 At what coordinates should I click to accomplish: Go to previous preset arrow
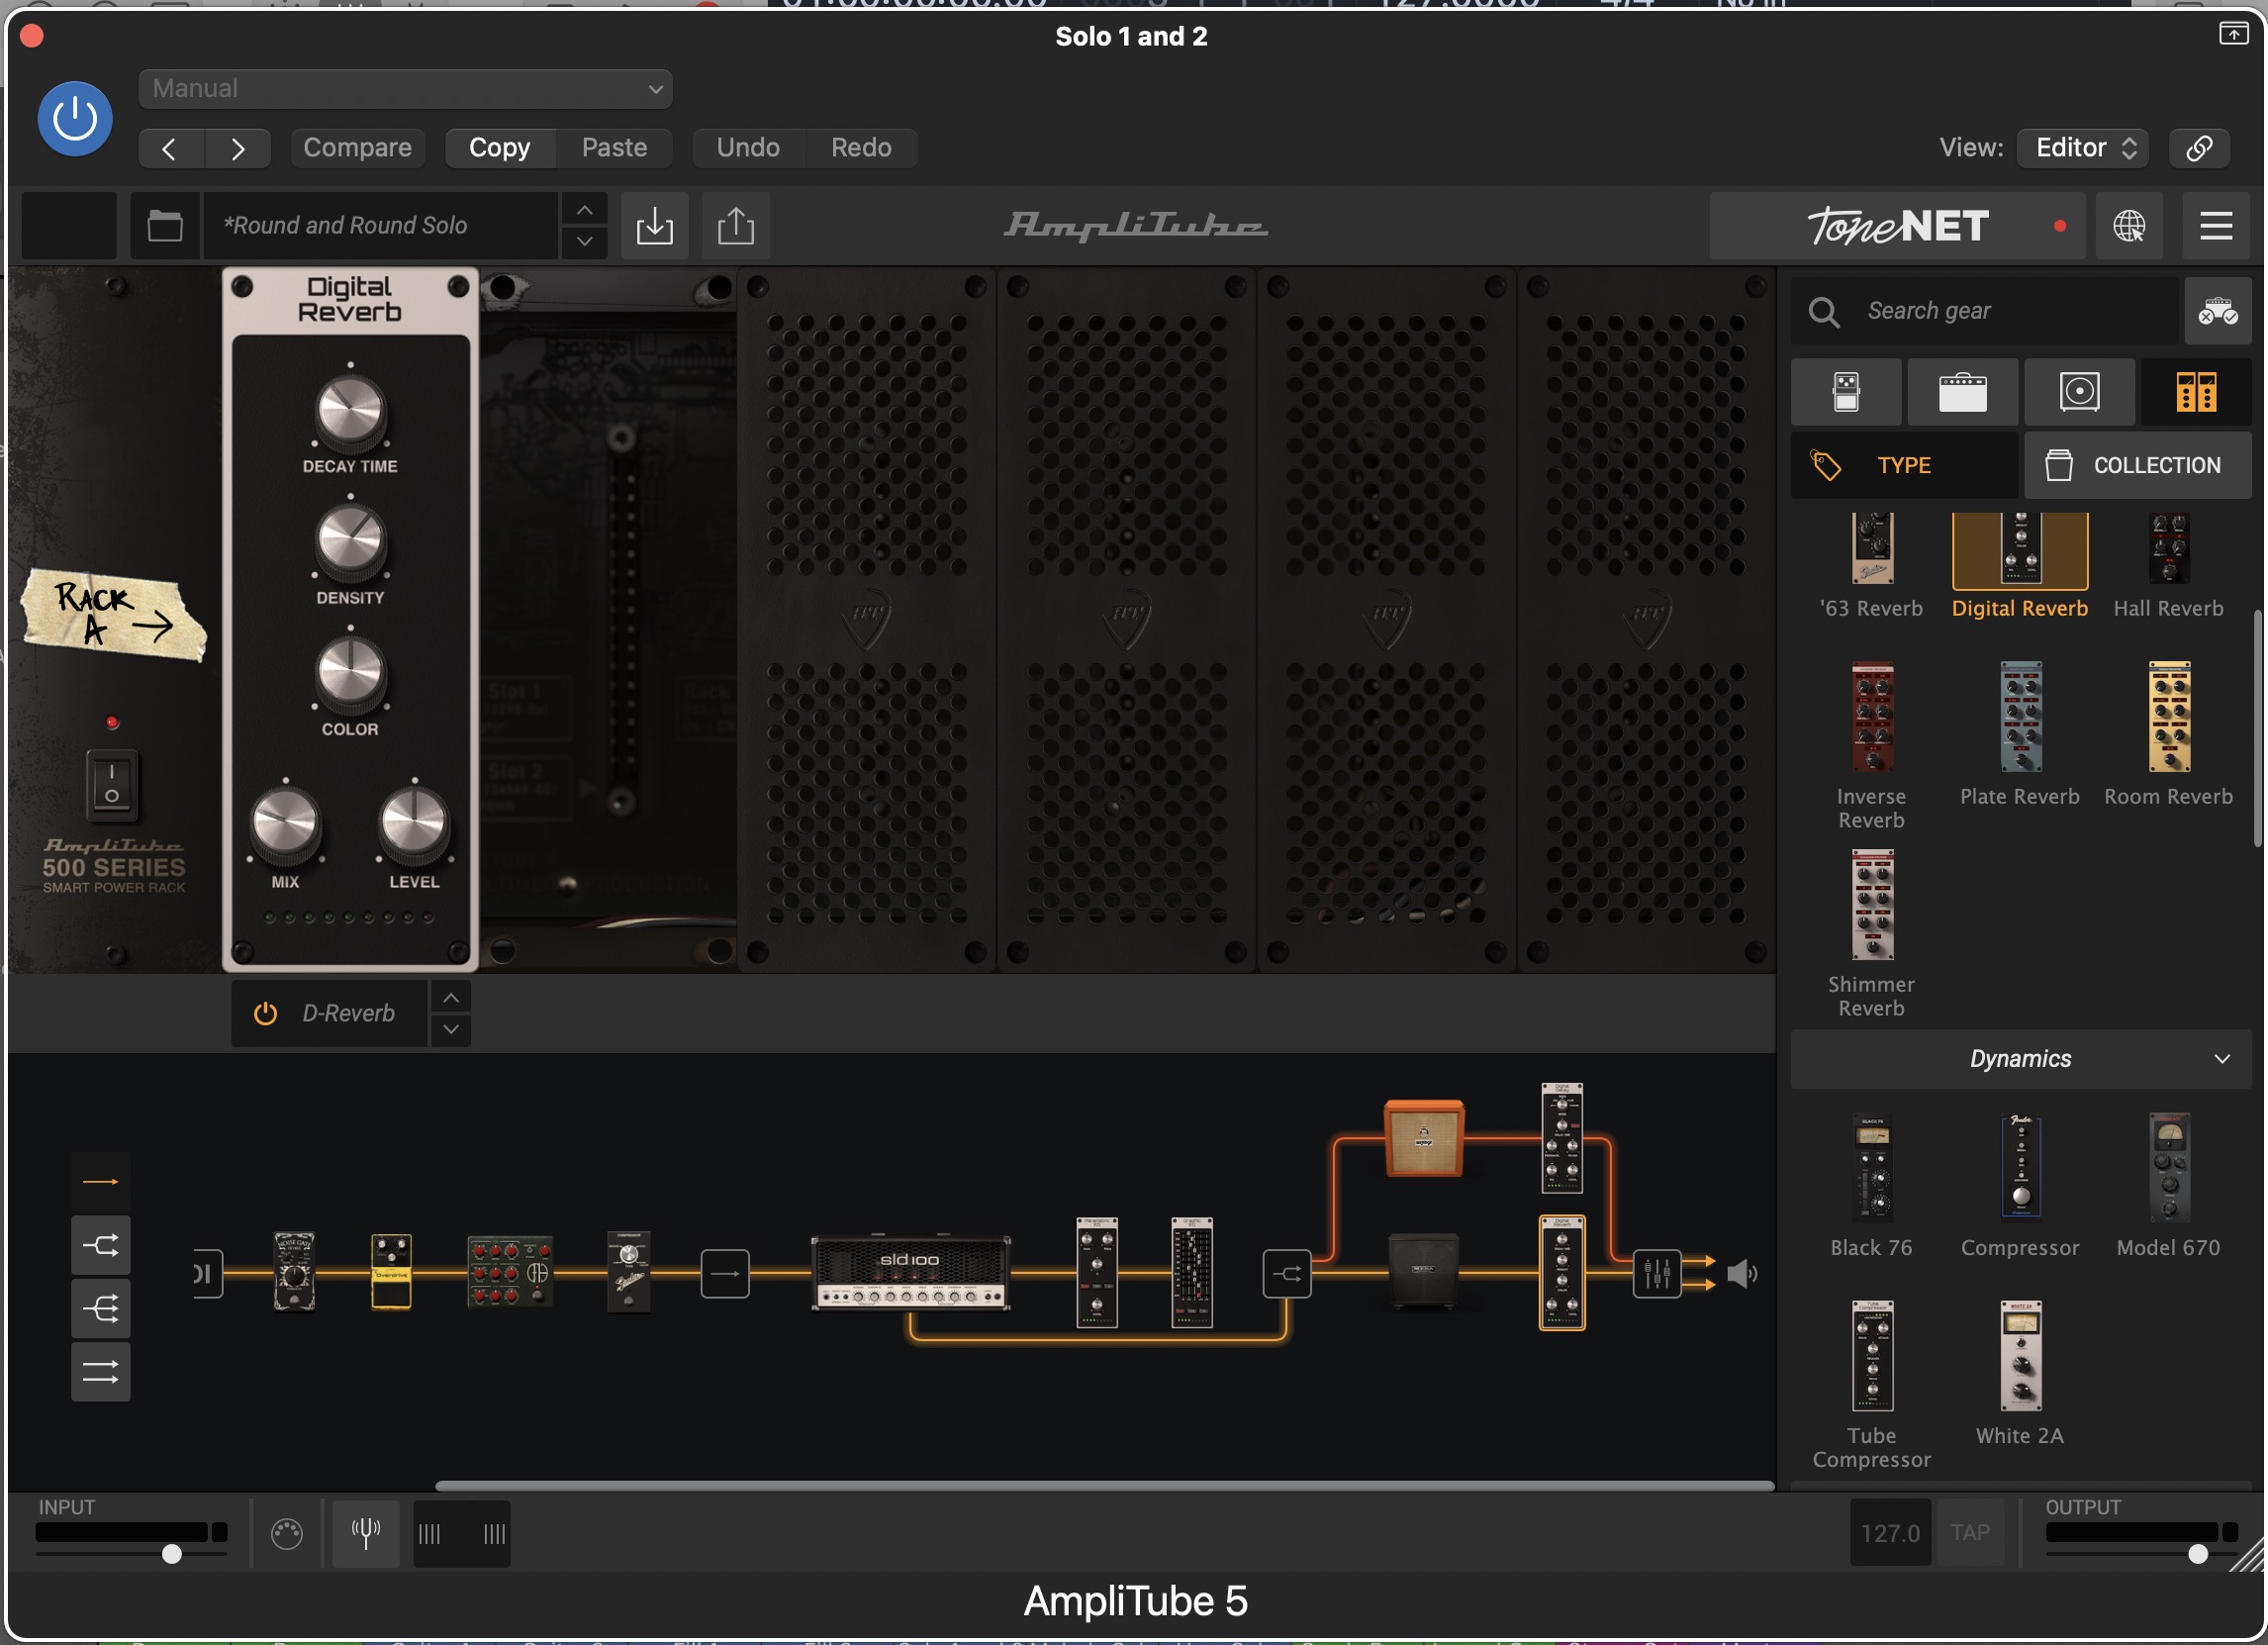point(170,150)
